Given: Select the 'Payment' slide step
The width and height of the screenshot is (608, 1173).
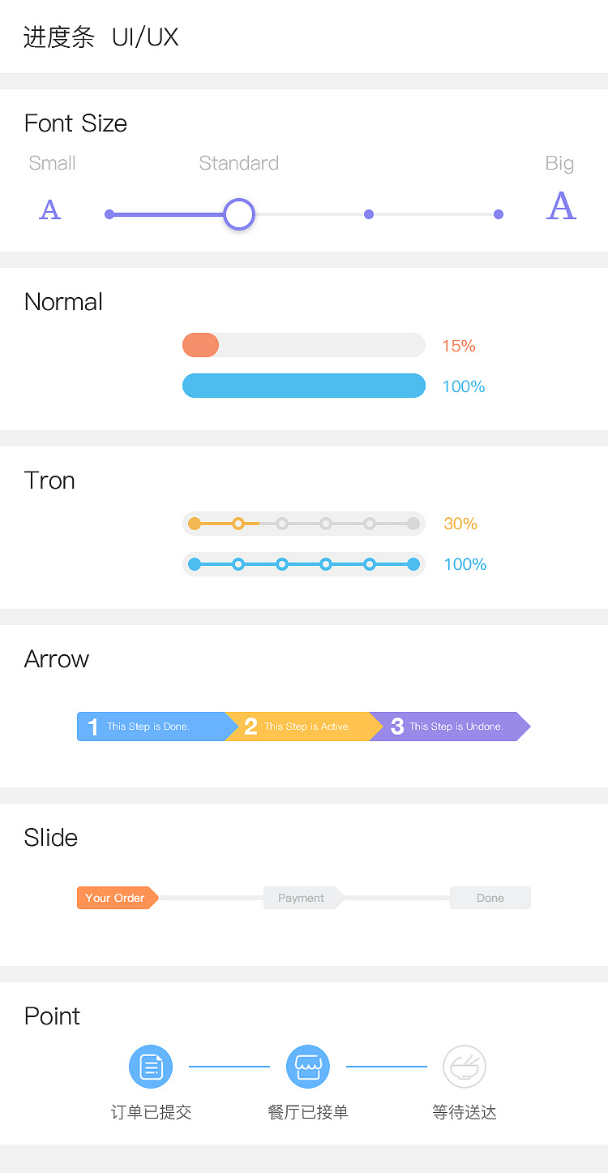Looking at the screenshot, I should tap(301, 898).
